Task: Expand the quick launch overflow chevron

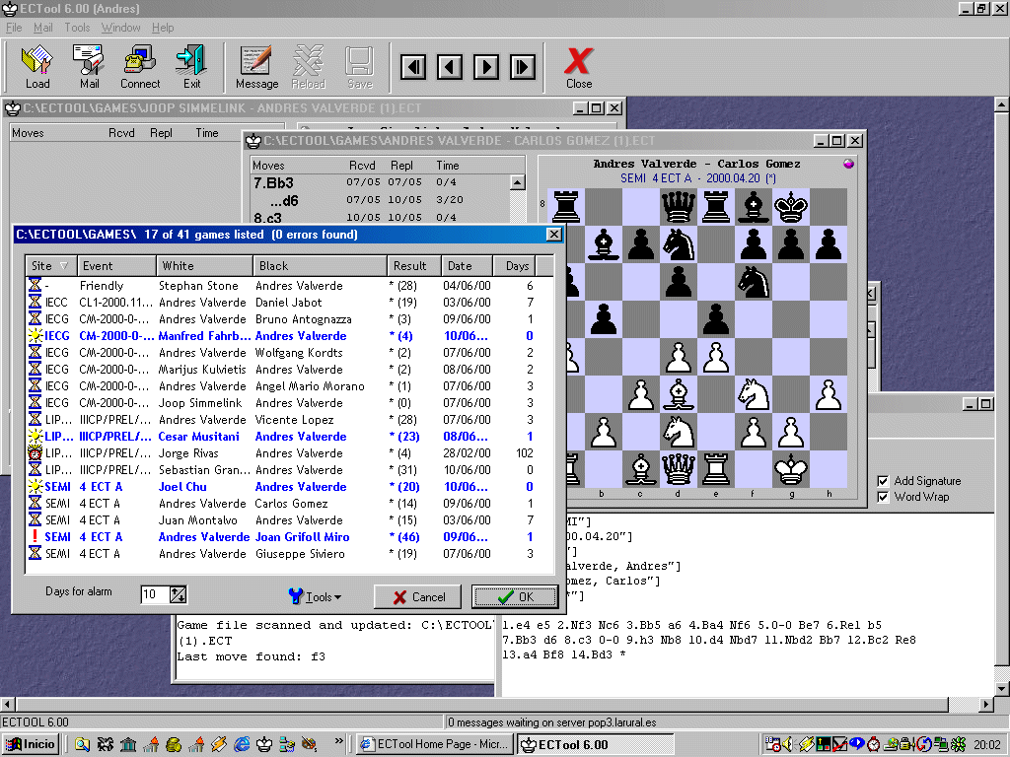Action: point(338,741)
